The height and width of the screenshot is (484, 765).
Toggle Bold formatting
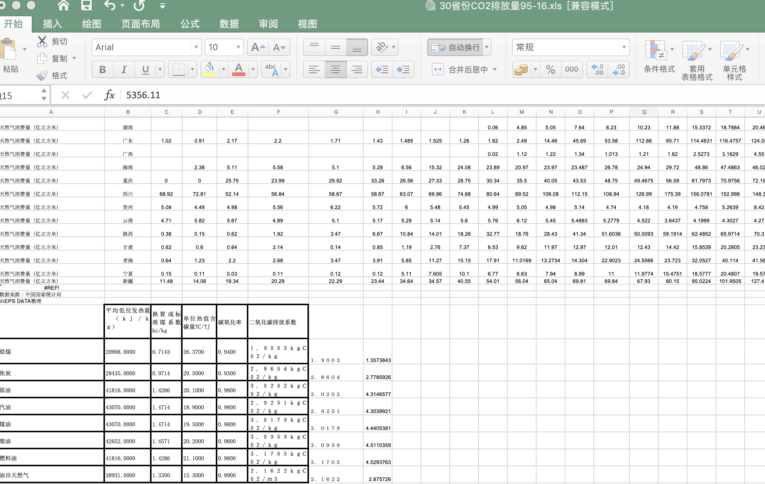(x=102, y=69)
